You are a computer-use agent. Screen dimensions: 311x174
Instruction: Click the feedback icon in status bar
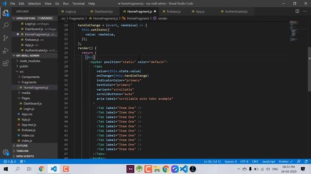tap(299, 161)
